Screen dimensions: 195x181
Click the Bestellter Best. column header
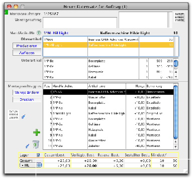click(137, 155)
